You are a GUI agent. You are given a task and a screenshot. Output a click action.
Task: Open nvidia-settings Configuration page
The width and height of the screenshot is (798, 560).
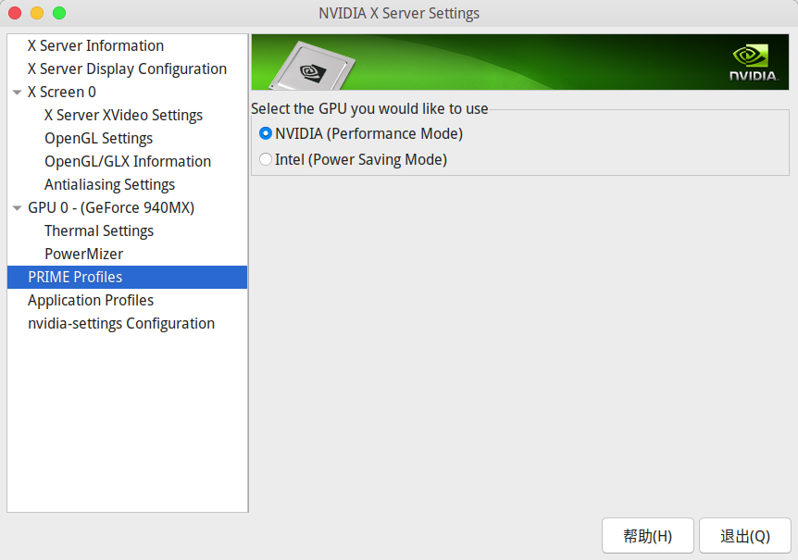point(121,323)
